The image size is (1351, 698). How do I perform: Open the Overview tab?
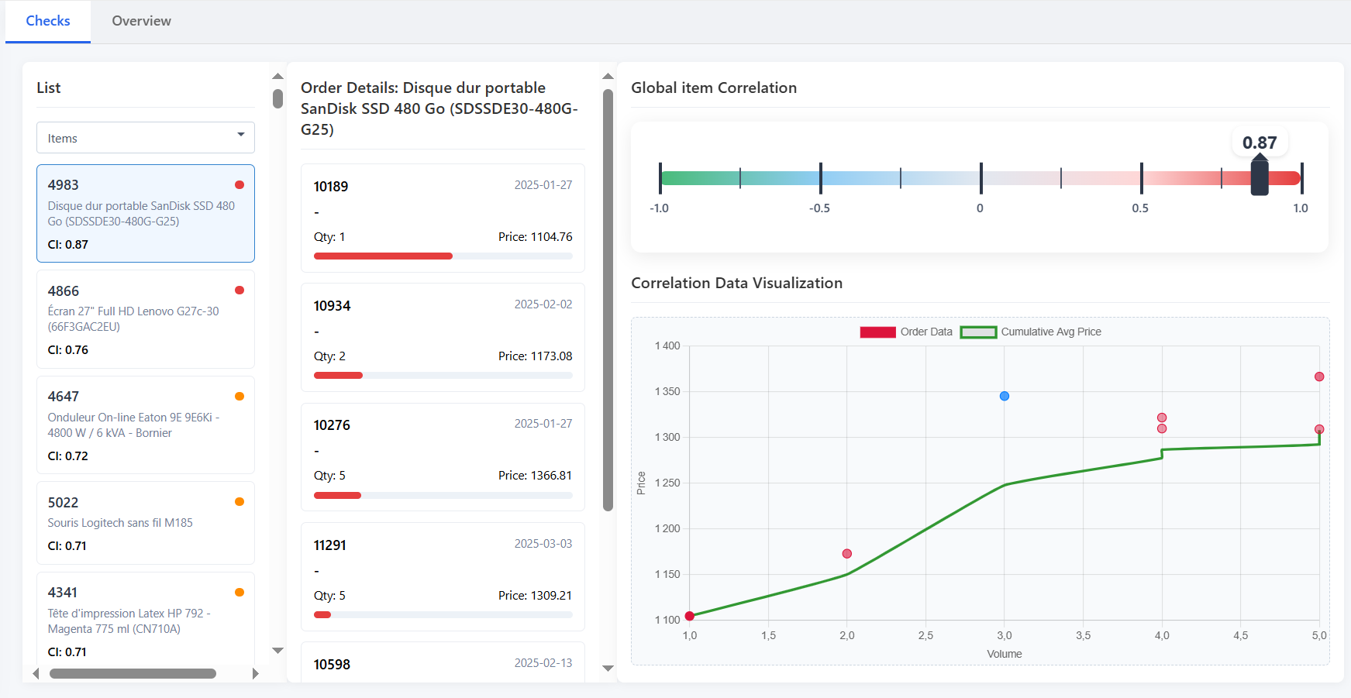pyautogui.click(x=141, y=21)
